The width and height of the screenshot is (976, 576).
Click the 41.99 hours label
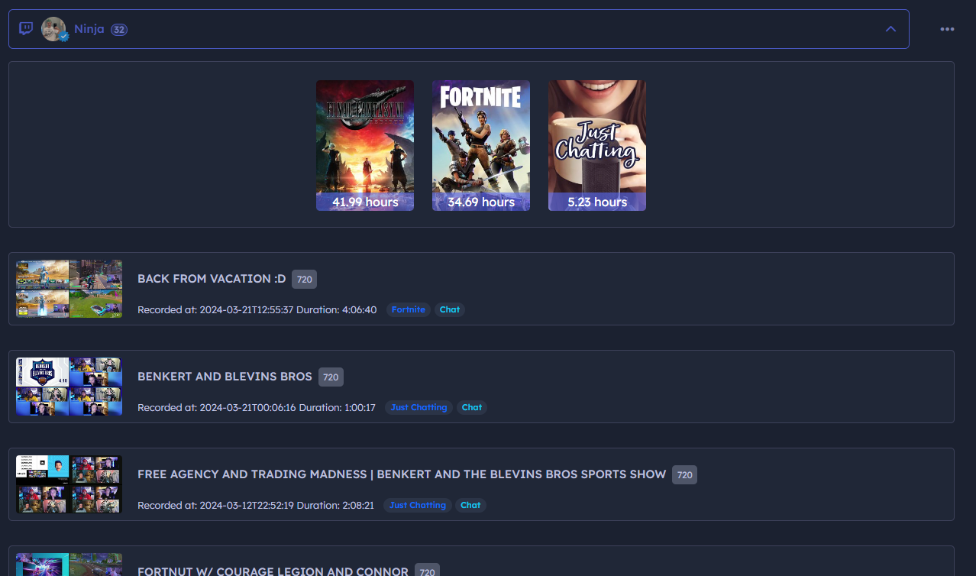pyautogui.click(x=365, y=202)
